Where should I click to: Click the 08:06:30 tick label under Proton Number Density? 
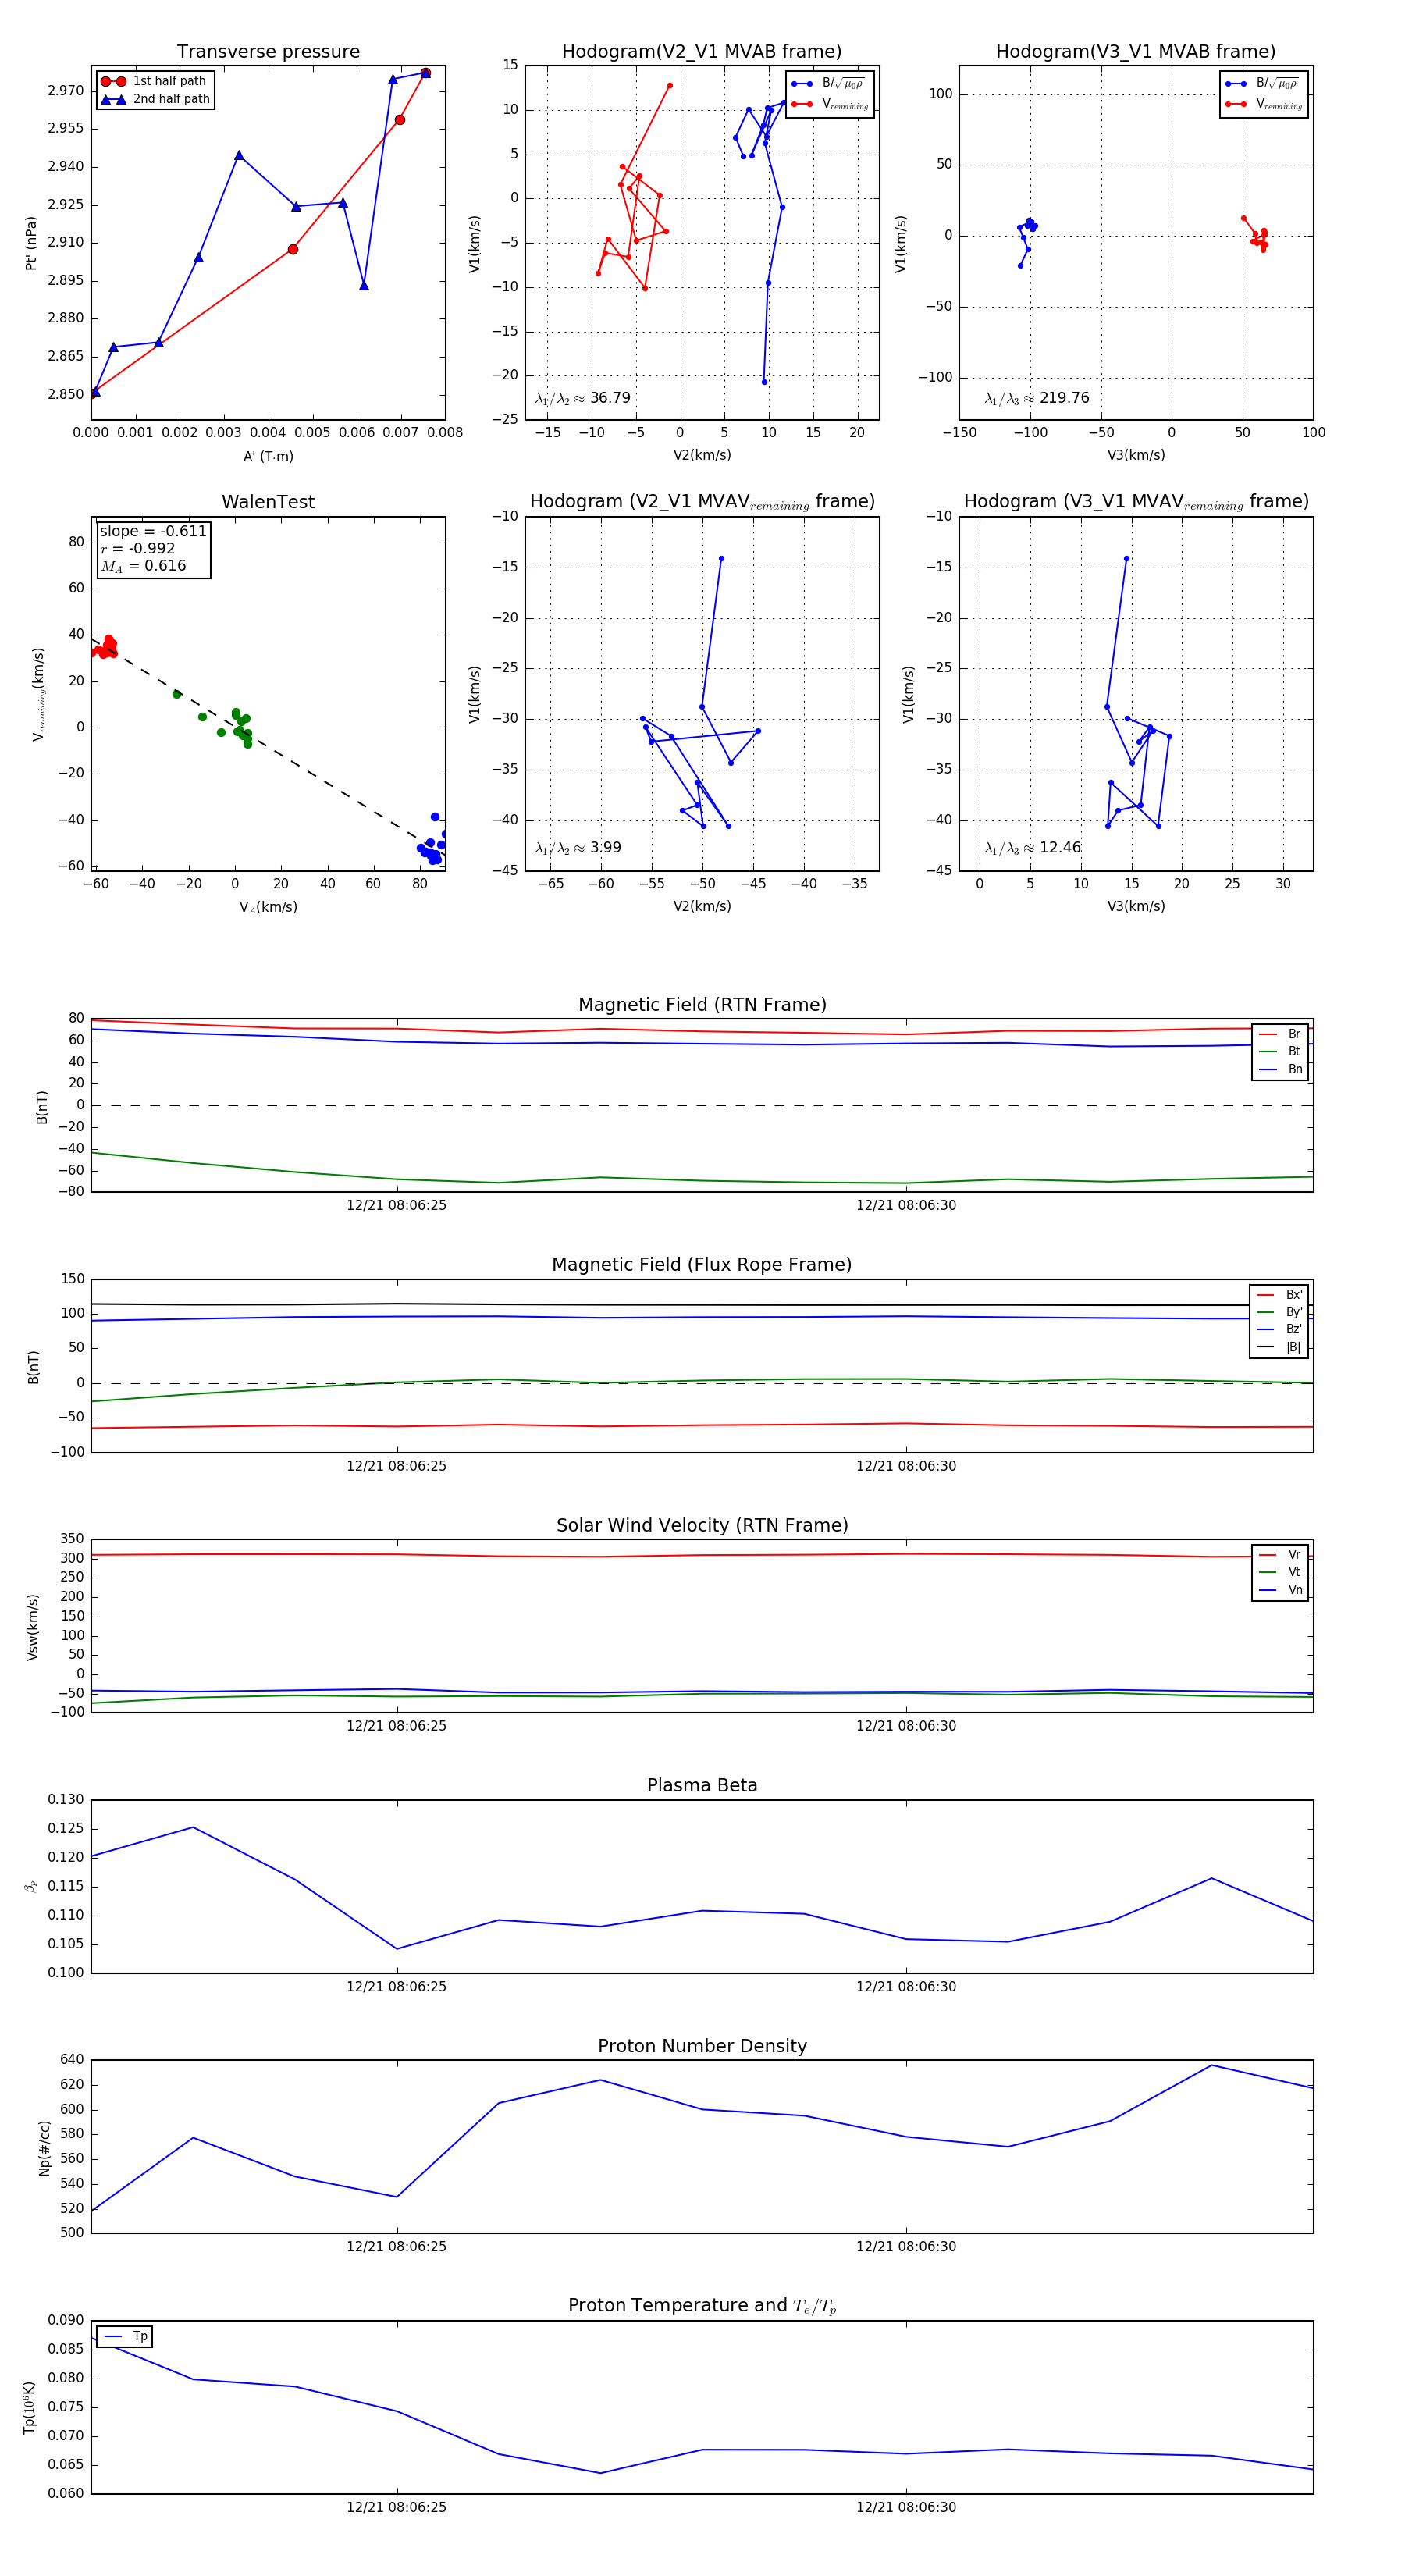point(905,2246)
